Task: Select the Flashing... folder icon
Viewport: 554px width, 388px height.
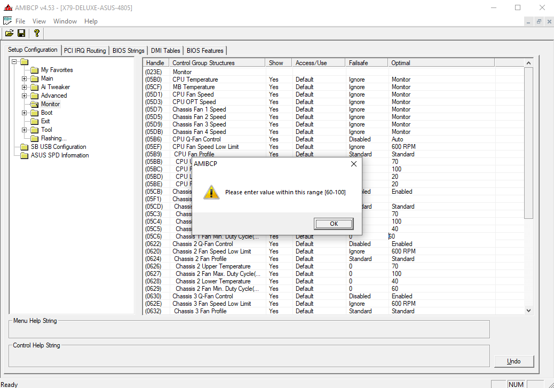Action: coord(34,138)
